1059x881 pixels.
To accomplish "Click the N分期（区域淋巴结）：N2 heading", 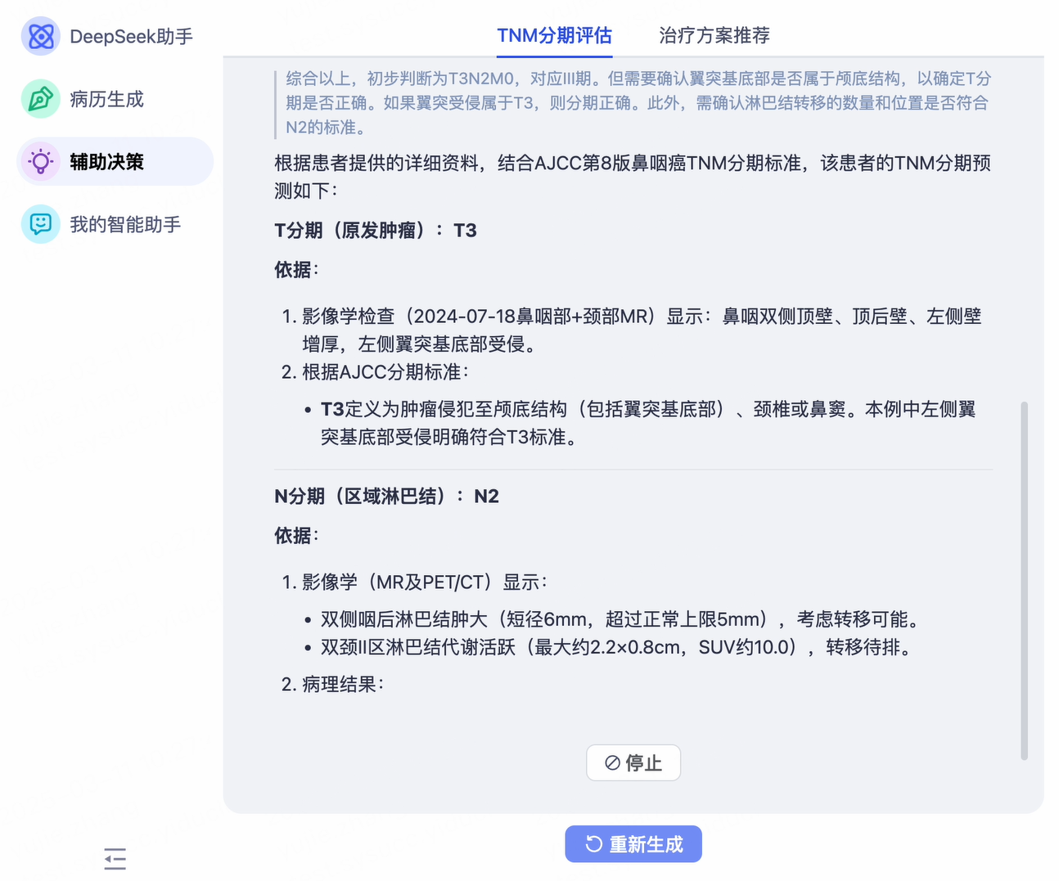I will (386, 497).
